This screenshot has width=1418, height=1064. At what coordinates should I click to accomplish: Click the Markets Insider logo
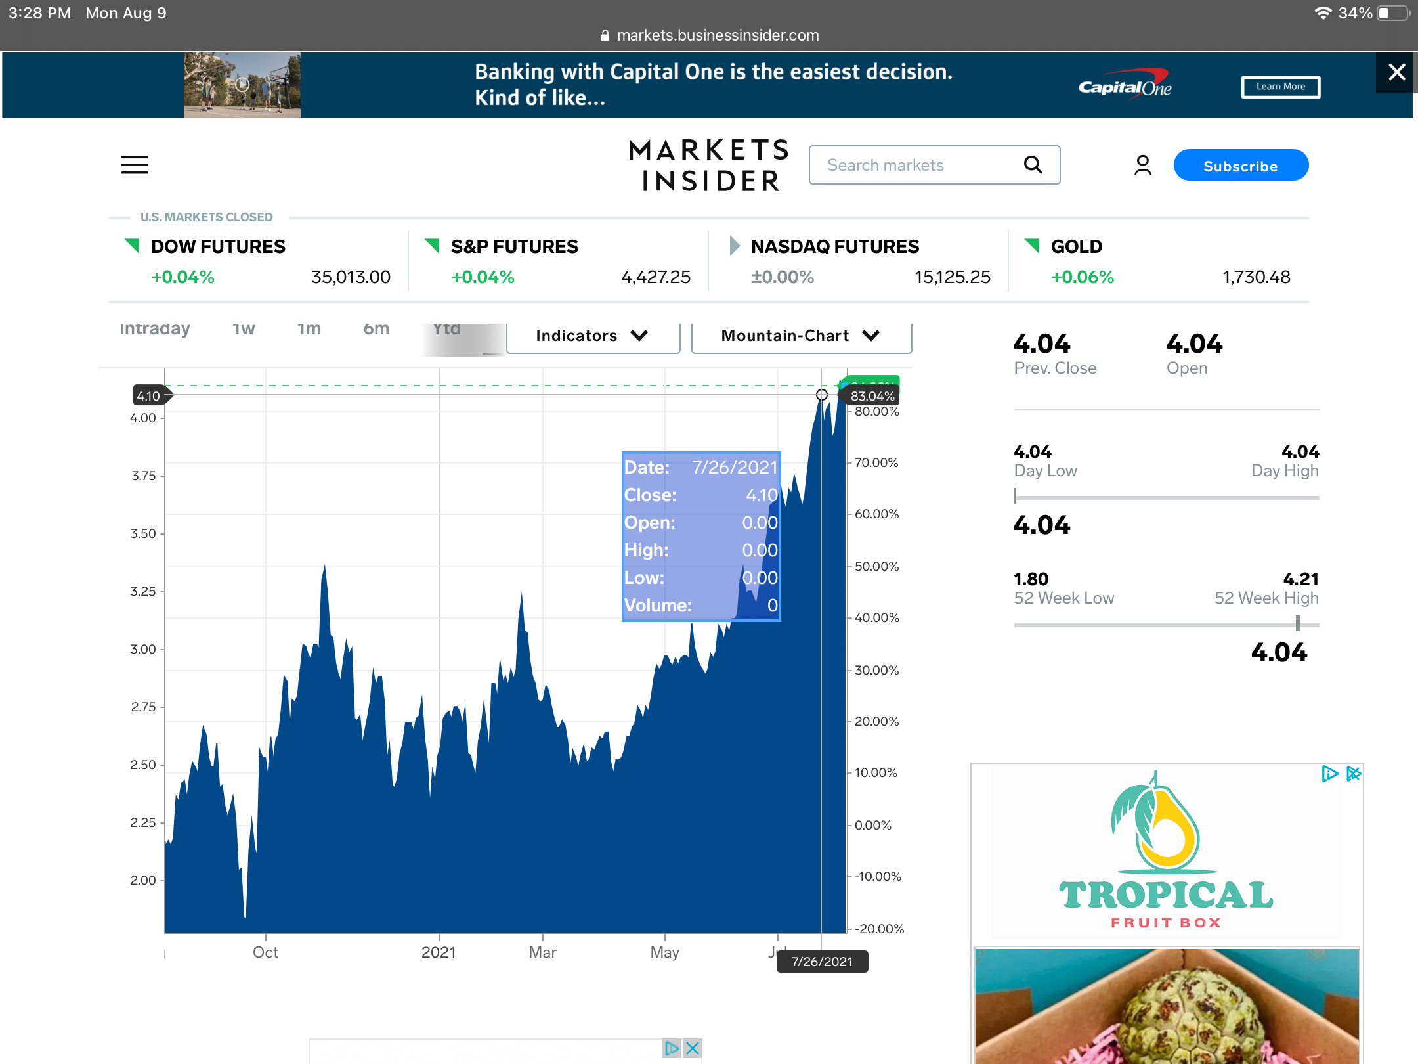(x=709, y=165)
